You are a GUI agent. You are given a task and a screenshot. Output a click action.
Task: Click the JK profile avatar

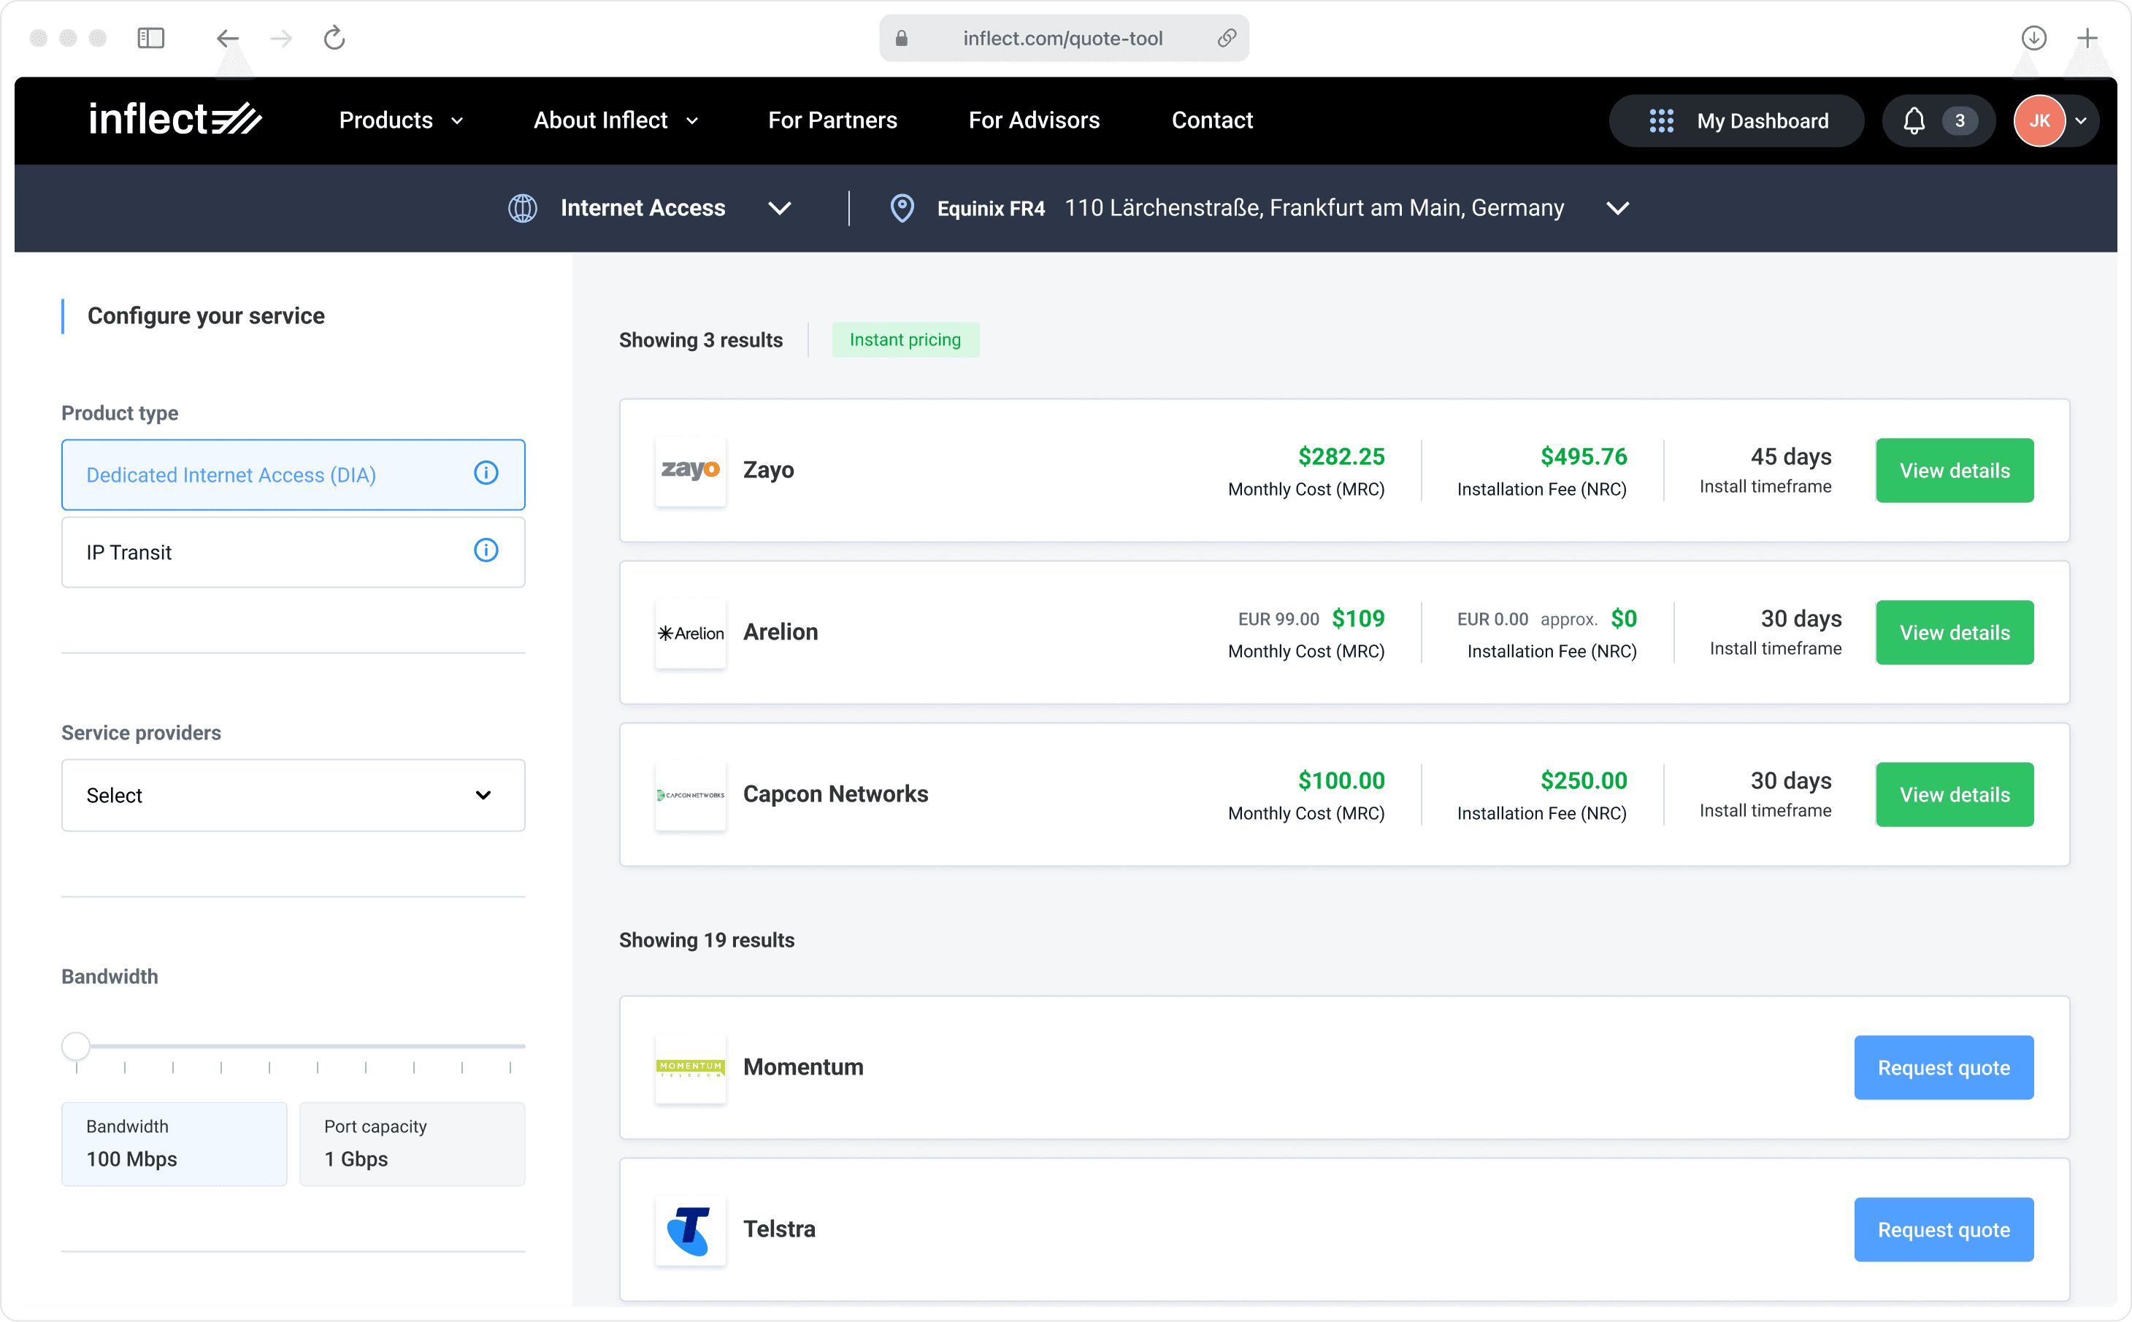pyautogui.click(x=2039, y=120)
